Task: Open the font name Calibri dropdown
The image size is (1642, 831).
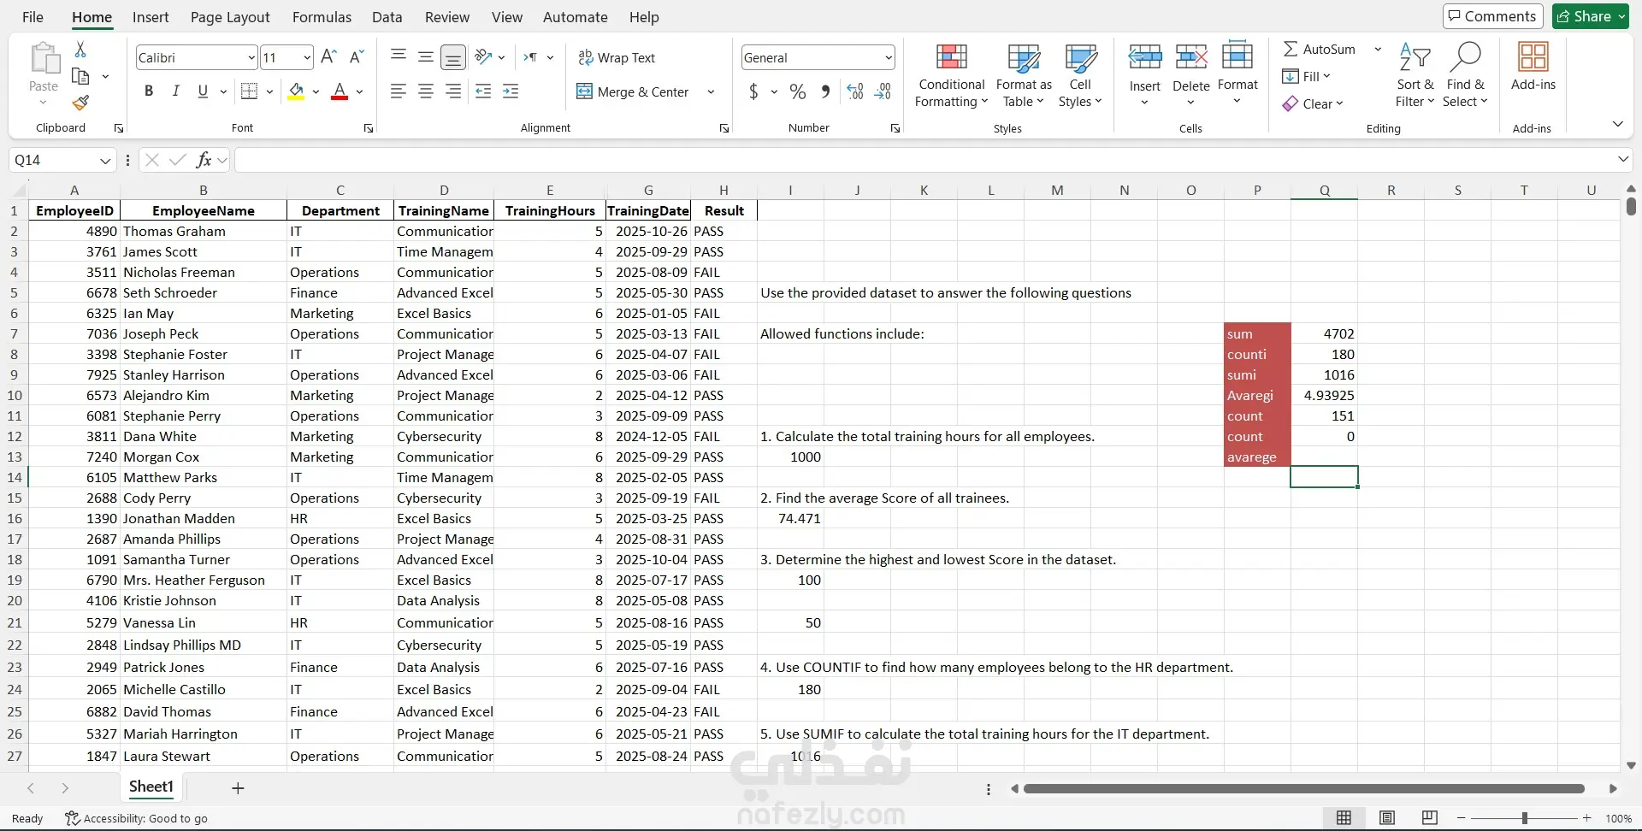Action: pos(251,57)
